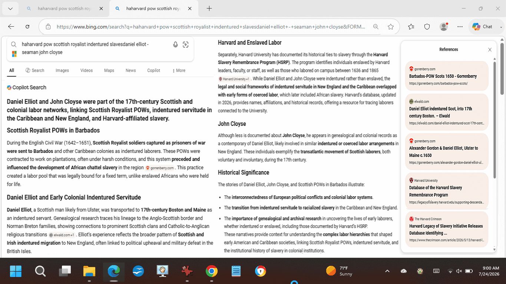
Task: Click the Harvard University +1 inline citation
Action: point(234,79)
